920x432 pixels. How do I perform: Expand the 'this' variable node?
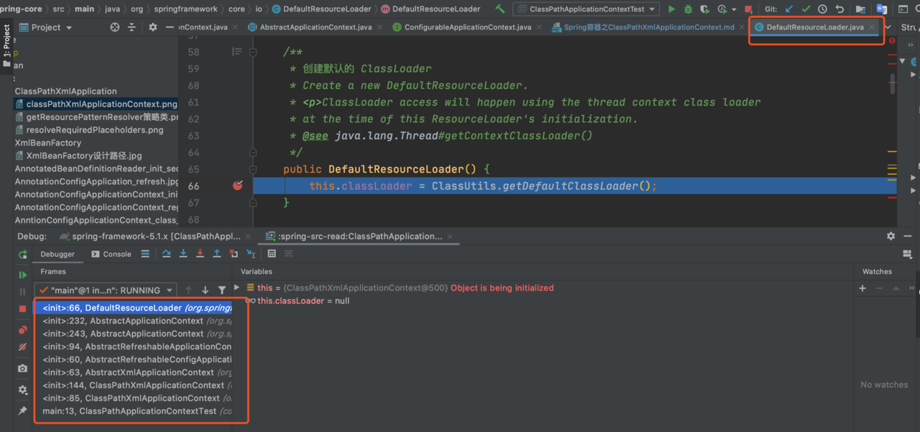click(238, 288)
